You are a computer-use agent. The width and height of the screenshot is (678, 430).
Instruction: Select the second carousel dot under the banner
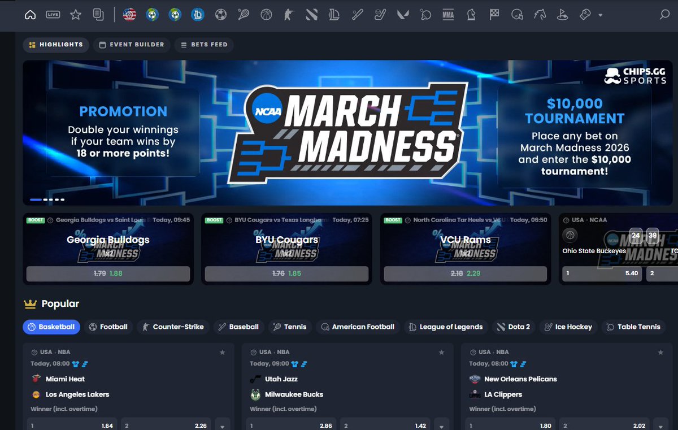pyautogui.click(x=44, y=199)
